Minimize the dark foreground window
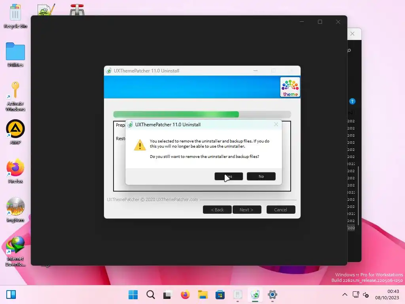This screenshot has width=405, height=304. pos(302,22)
